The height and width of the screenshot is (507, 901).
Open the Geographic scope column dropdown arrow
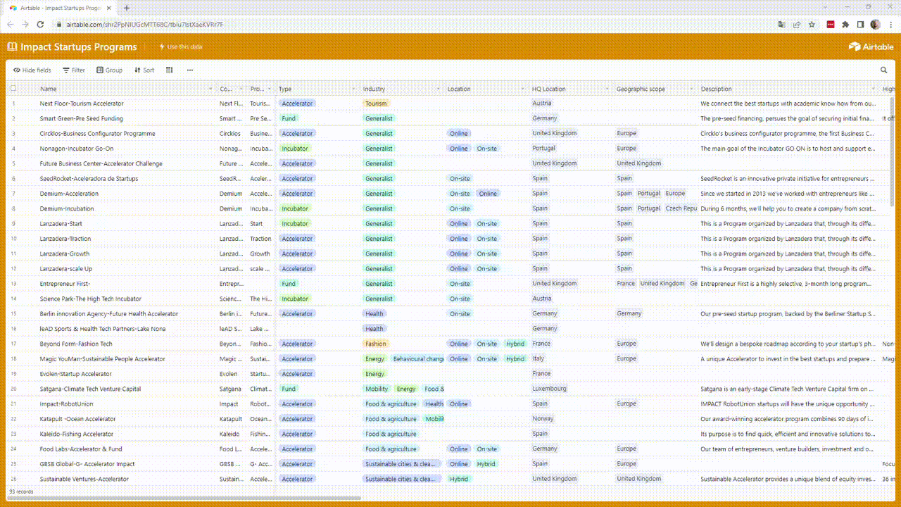(693, 89)
